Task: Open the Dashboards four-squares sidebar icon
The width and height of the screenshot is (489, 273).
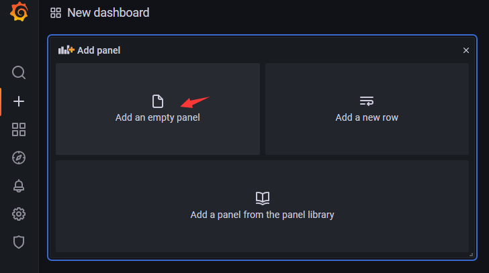Action: [x=19, y=129]
